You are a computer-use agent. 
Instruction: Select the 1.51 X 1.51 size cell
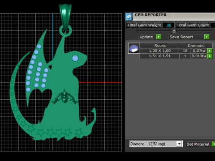tap(159, 56)
